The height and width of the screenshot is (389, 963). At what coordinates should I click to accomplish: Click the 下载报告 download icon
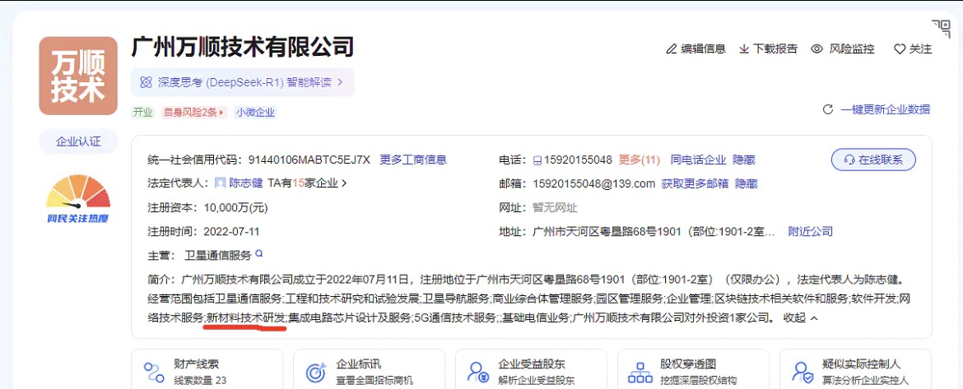(x=744, y=49)
